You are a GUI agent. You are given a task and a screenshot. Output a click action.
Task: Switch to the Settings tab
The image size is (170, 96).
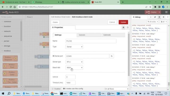click(x=65, y=35)
